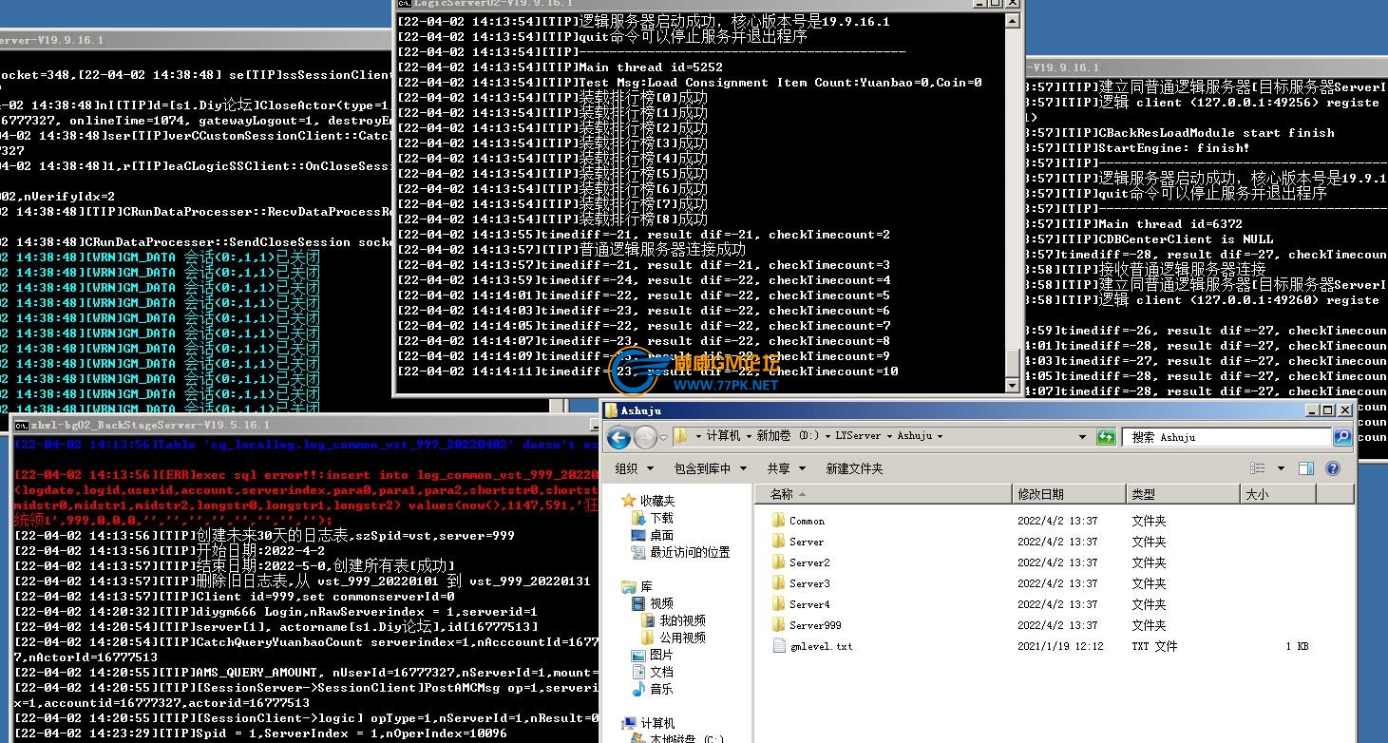
Task: Select the Server4 folder name
Action: 809,604
